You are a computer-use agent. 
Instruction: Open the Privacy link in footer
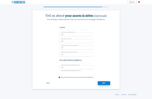point(124,94)
